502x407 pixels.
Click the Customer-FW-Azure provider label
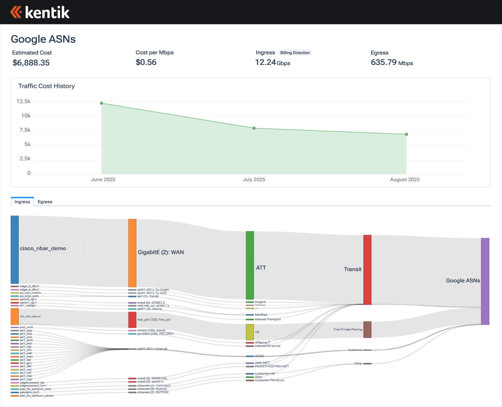tap(269, 380)
